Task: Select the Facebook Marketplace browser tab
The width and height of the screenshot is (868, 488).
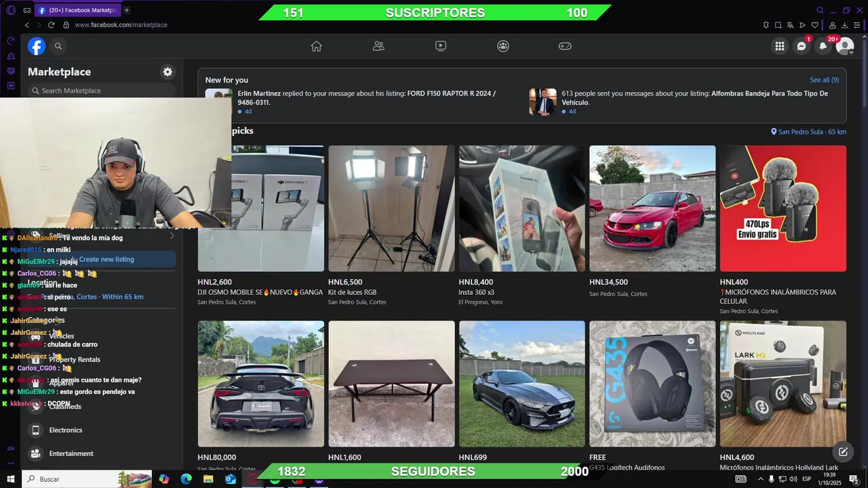Action: [x=77, y=10]
